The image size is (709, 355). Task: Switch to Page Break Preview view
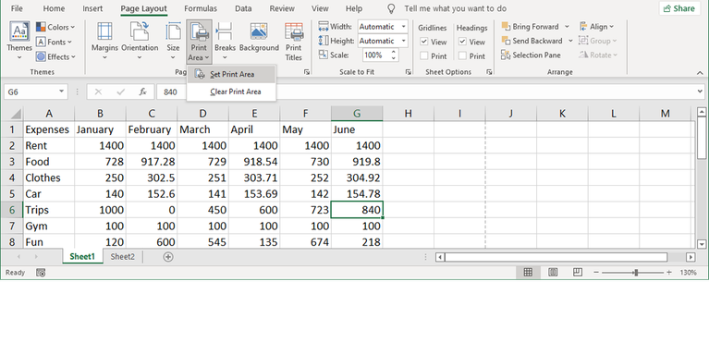[578, 272]
